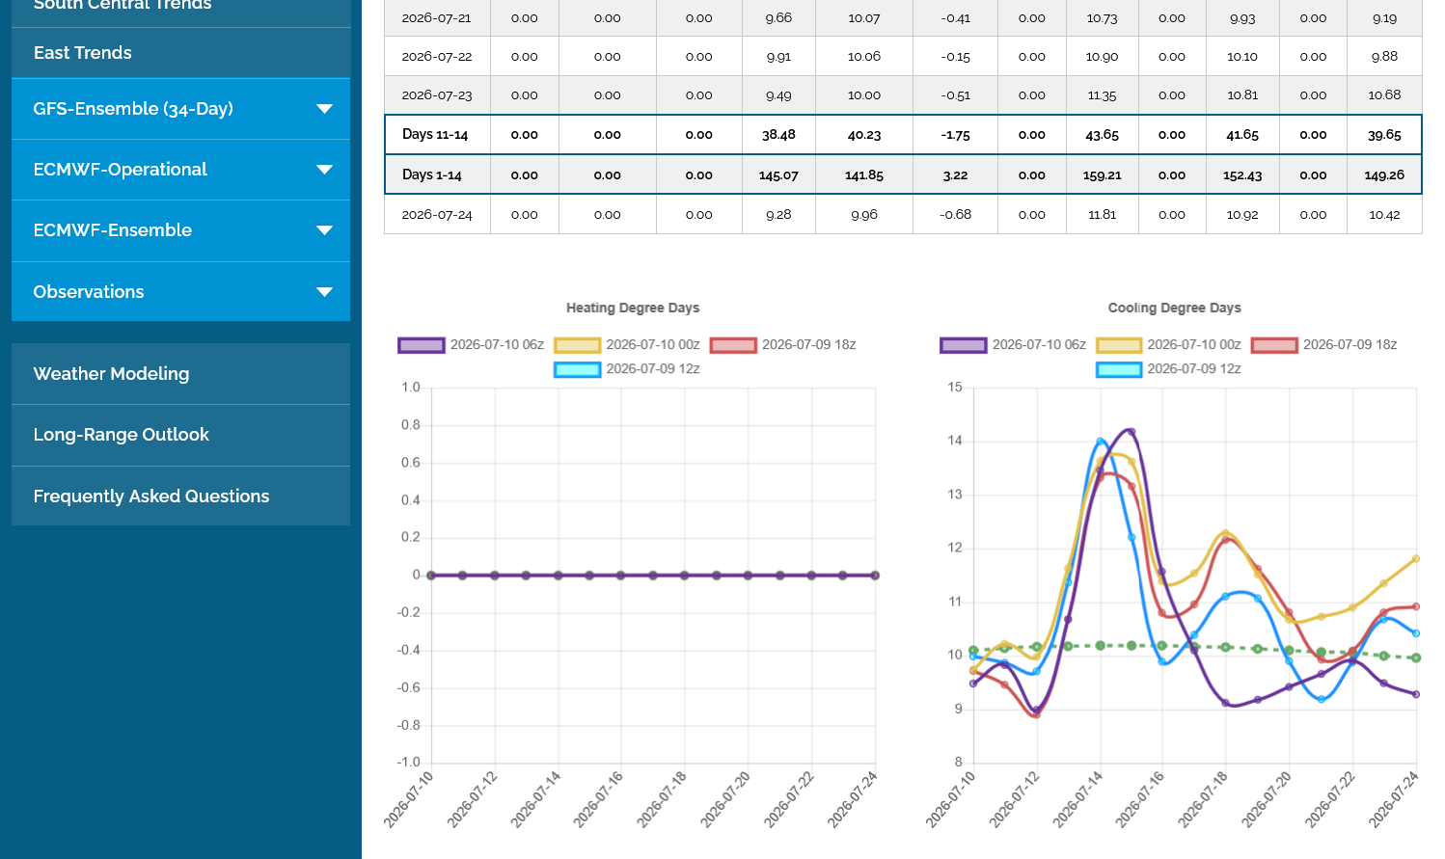Go to Long-Range Outlook
The image size is (1445, 859).
180,435
